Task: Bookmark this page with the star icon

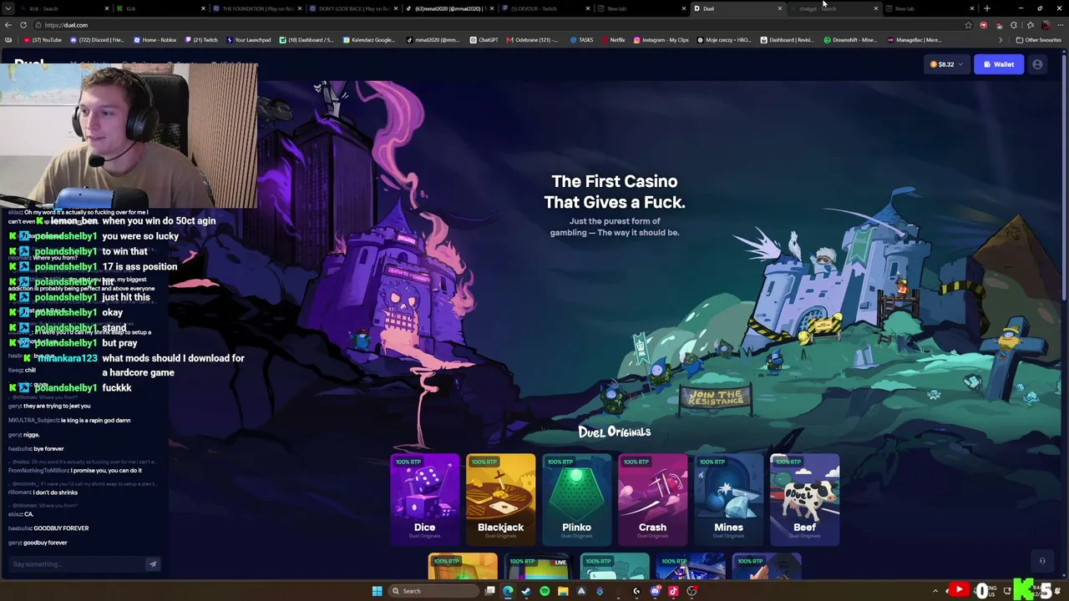Action: [969, 25]
